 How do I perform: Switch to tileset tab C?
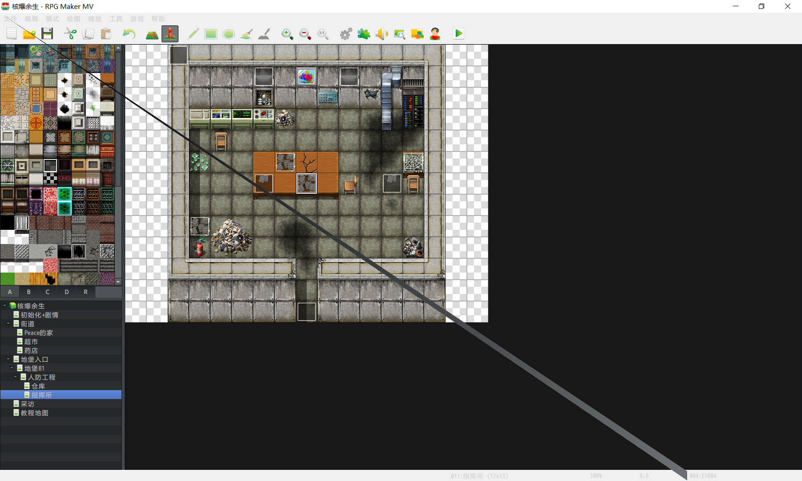coord(48,292)
